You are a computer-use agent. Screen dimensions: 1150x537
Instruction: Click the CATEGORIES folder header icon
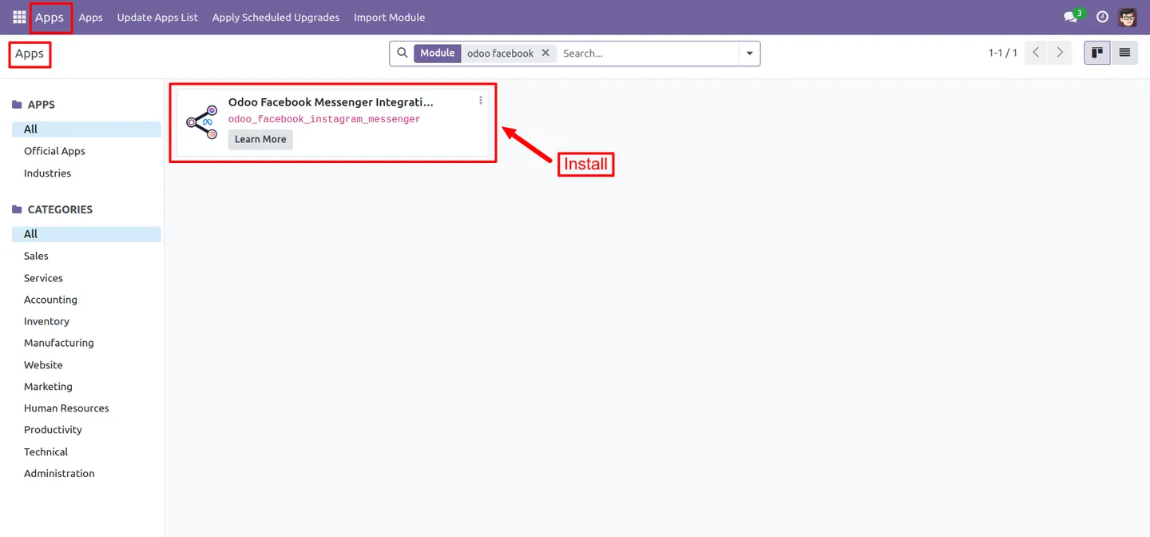17,209
